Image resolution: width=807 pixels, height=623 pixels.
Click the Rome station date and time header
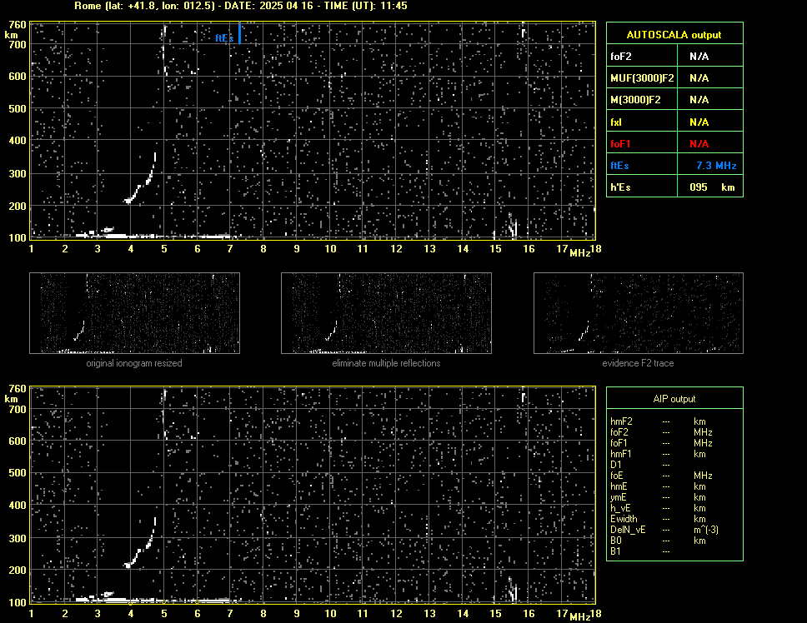241,6
